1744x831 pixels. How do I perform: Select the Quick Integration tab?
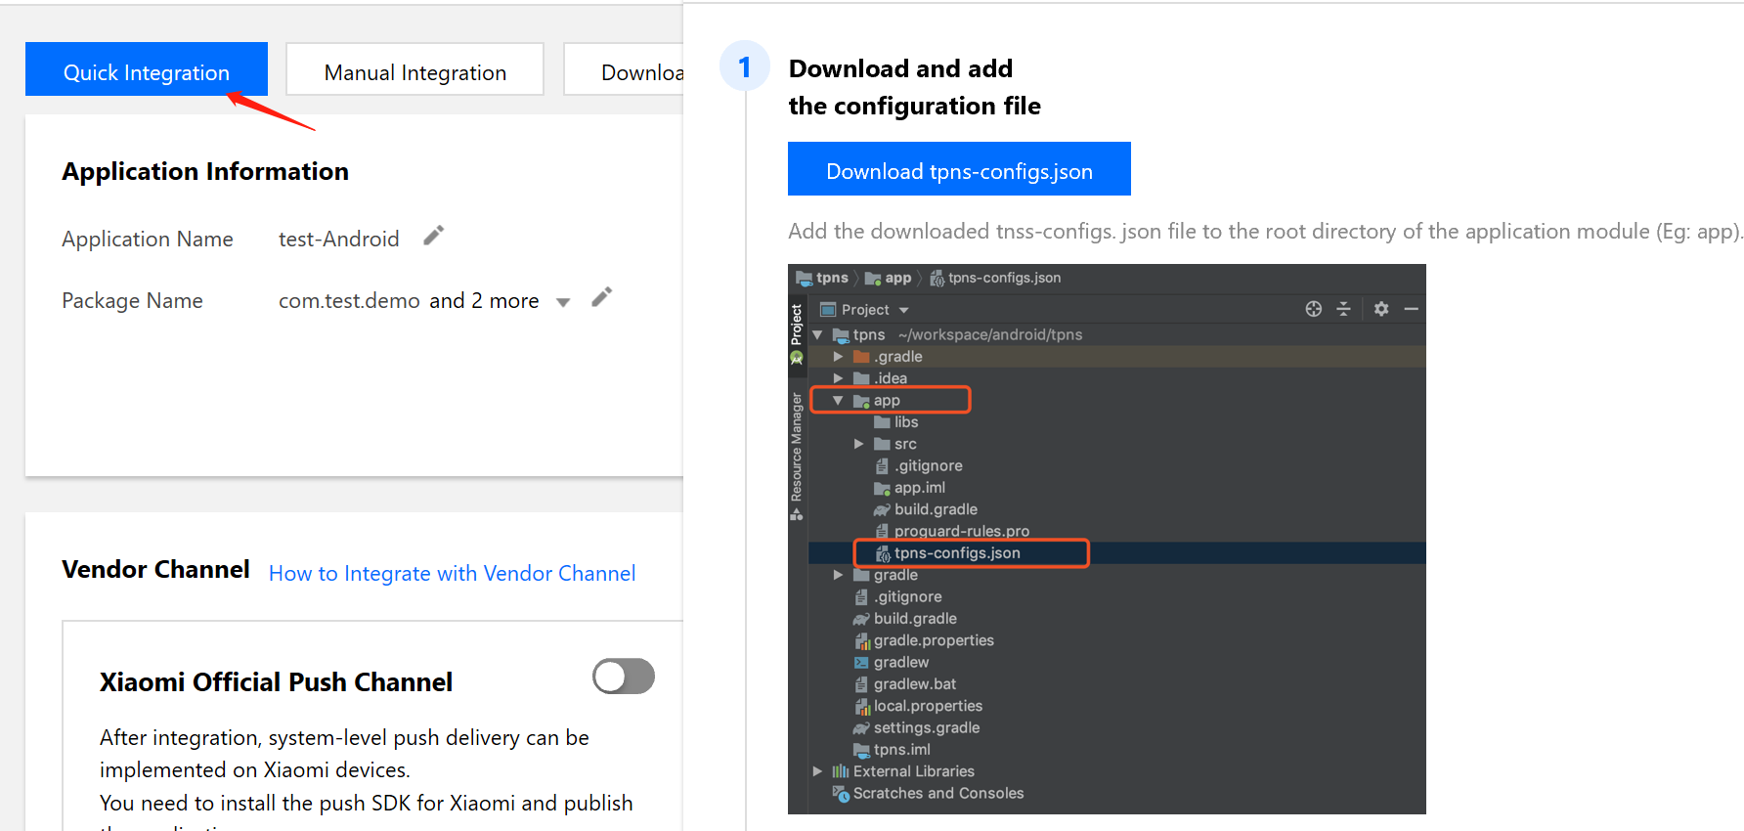[x=147, y=72]
